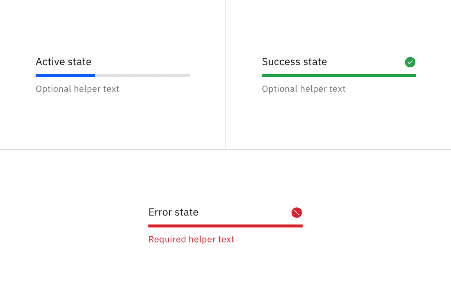Viewport: 451px width, 300px height.
Task: Click the far right end of the gray track
Action: pyautogui.click(x=189, y=75)
